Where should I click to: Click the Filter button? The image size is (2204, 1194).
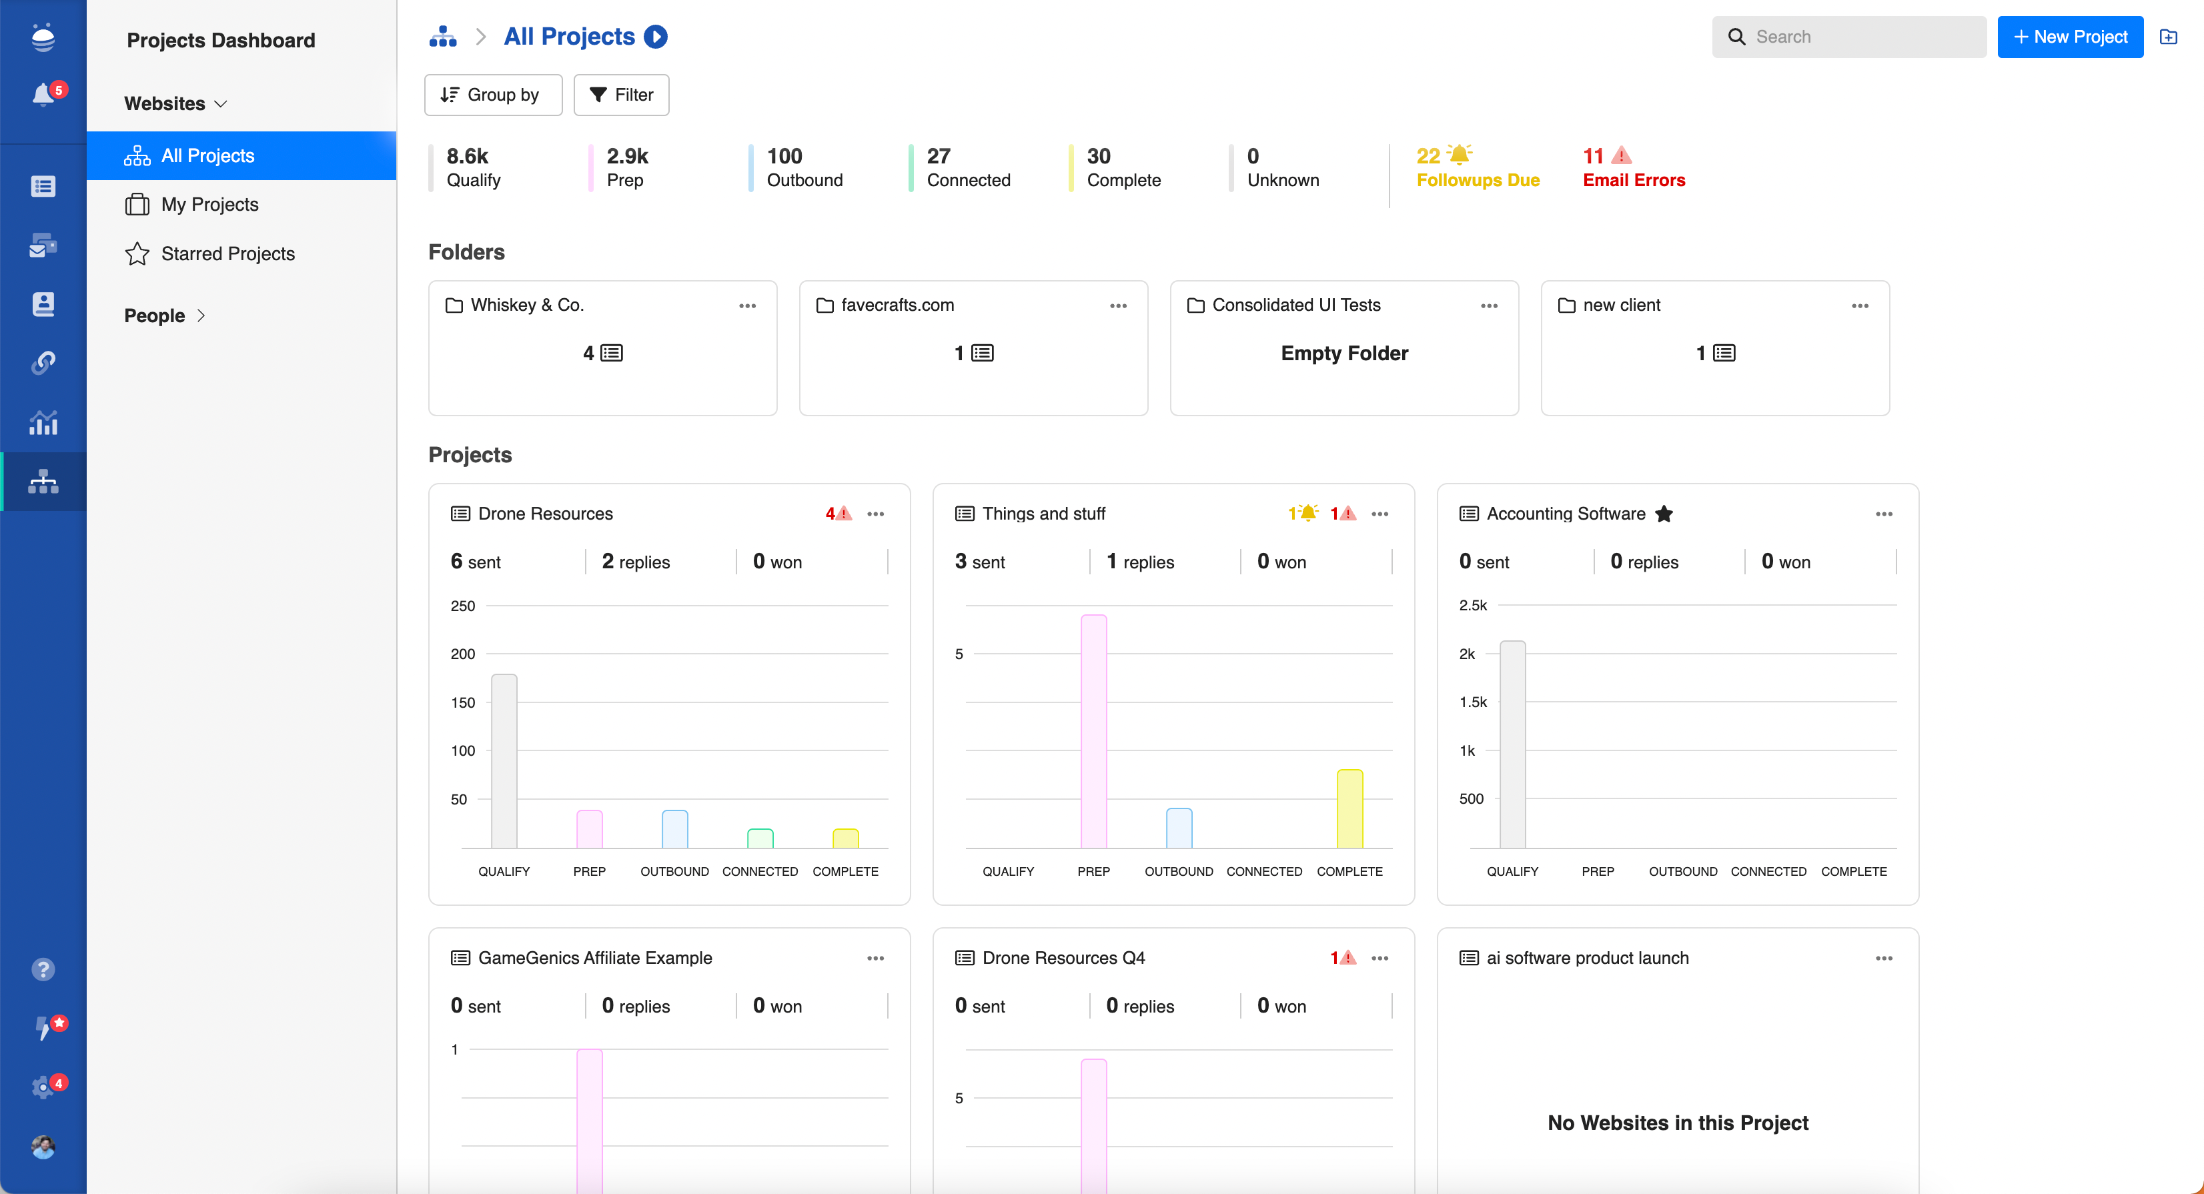(x=621, y=95)
